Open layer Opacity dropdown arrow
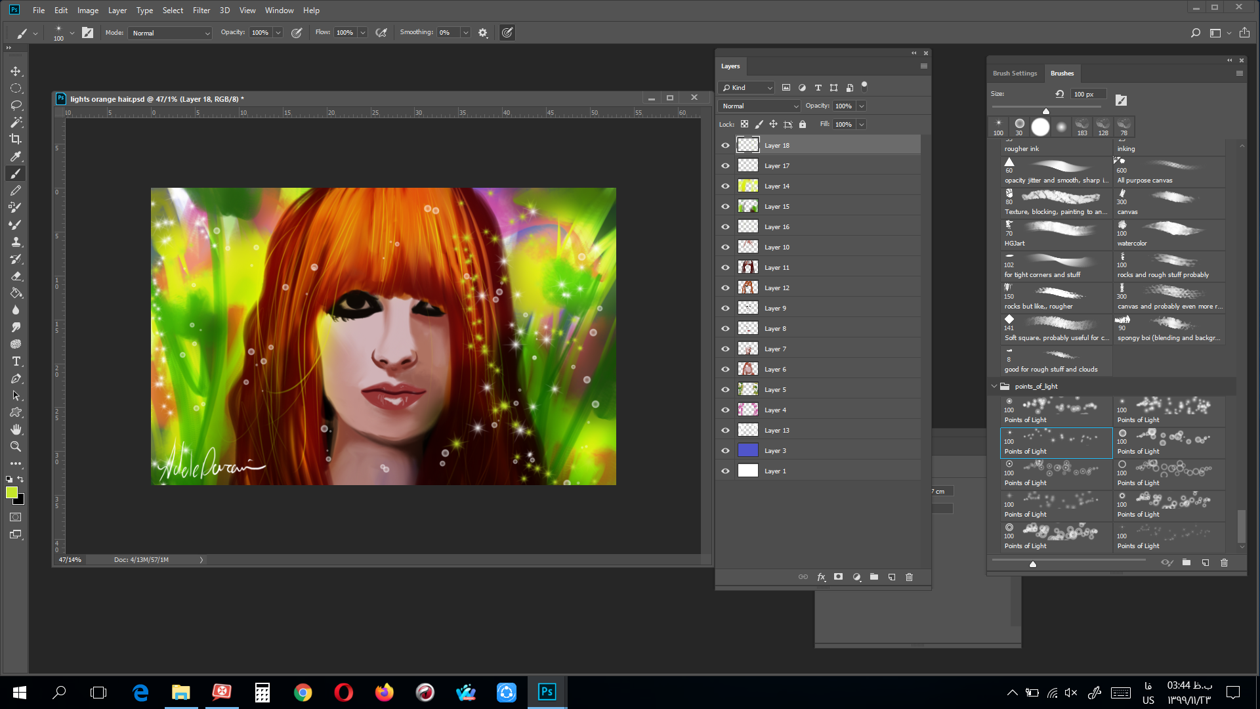 tap(862, 106)
